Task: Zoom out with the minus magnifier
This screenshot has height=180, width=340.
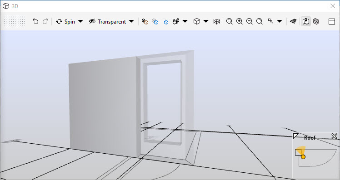Action: pos(250,21)
